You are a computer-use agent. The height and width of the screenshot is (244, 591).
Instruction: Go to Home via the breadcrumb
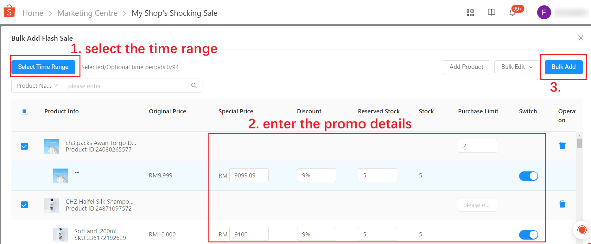tap(33, 13)
